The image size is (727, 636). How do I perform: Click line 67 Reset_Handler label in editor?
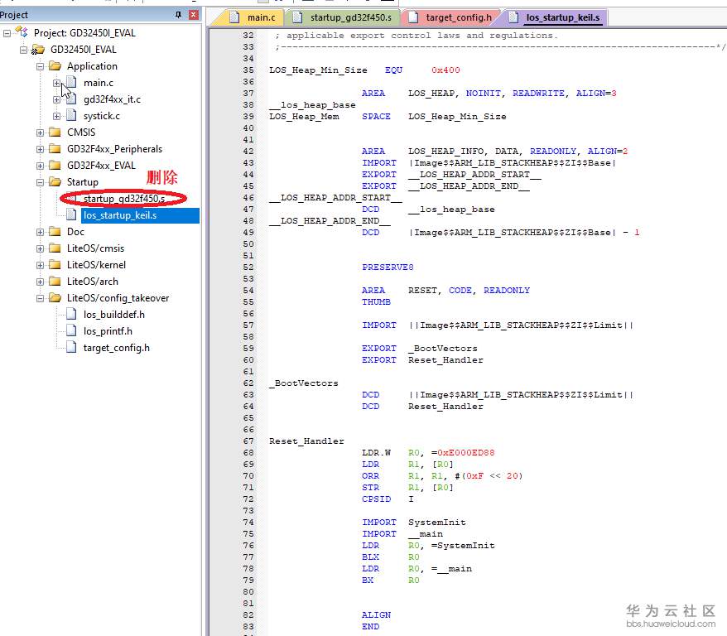tap(306, 441)
